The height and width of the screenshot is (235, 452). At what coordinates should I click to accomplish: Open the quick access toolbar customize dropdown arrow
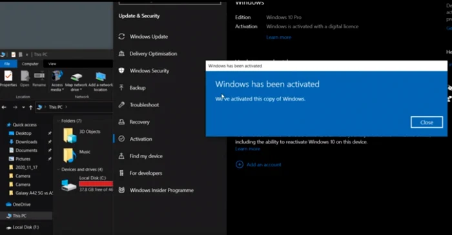[x=27, y=54]
